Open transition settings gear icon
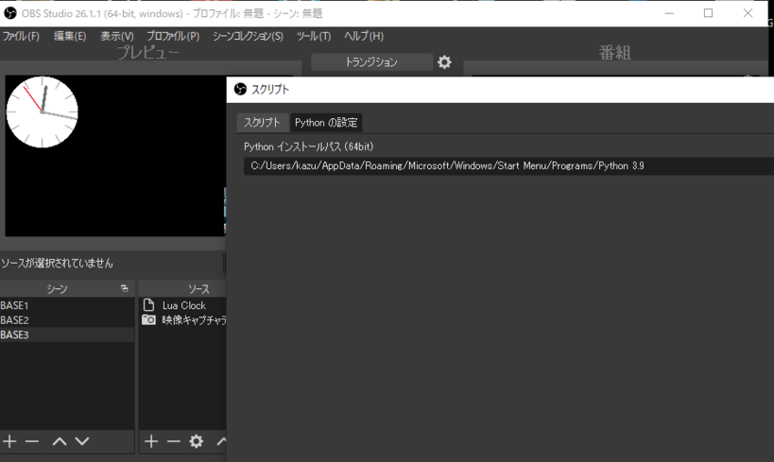Viewport: 774px width, 462px height. (x=444, y=62)
